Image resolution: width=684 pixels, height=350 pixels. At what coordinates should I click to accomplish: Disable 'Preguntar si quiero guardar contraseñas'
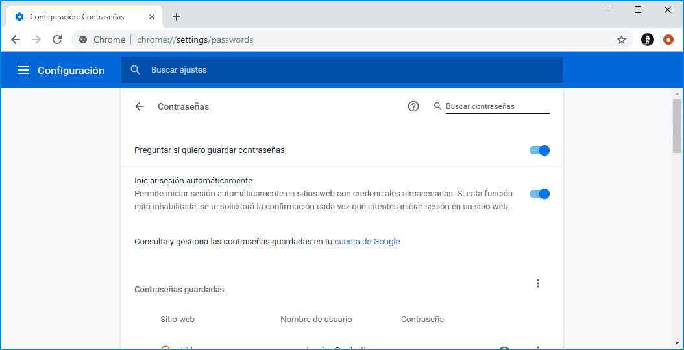coord(539,150)
